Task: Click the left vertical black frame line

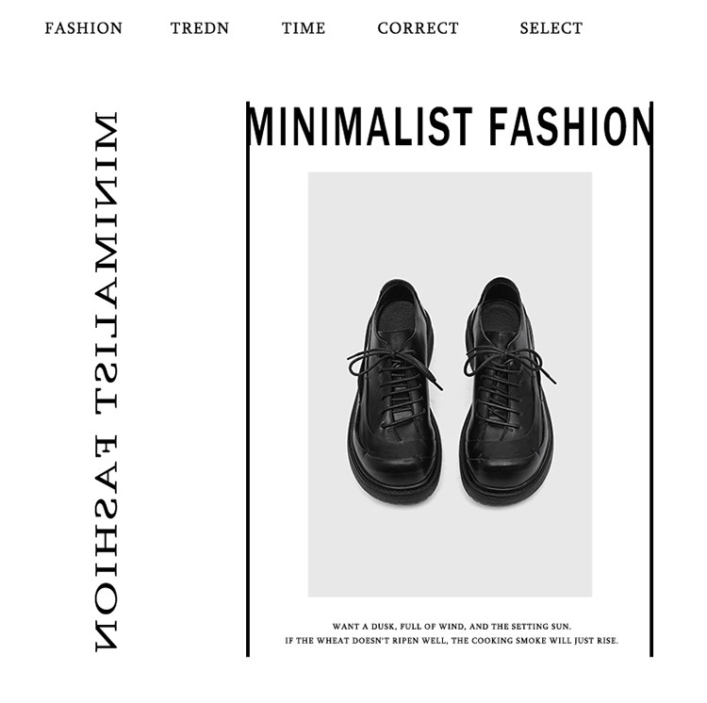Action: 248,380
